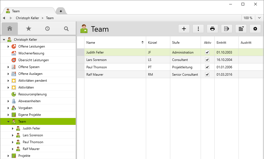Toggle Aktiv checkbox for Paul Thomson

(x=207, y=67)
